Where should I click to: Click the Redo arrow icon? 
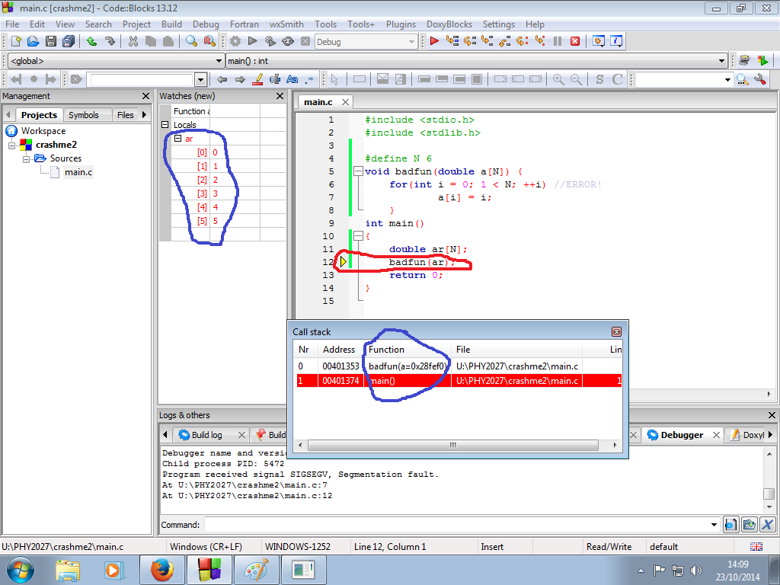(x=110, y=41)
